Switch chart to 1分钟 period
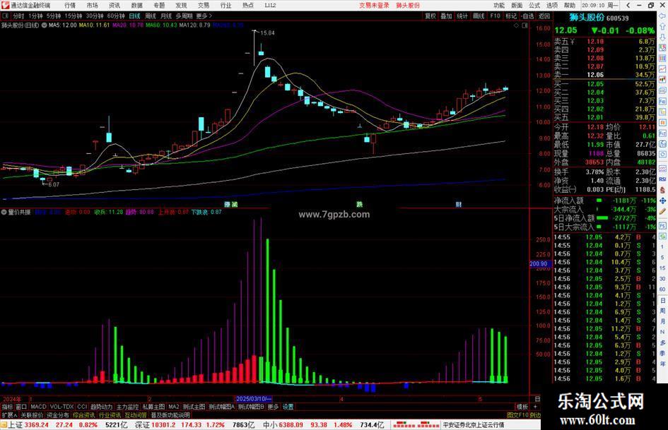 click(x=35, y=16)
